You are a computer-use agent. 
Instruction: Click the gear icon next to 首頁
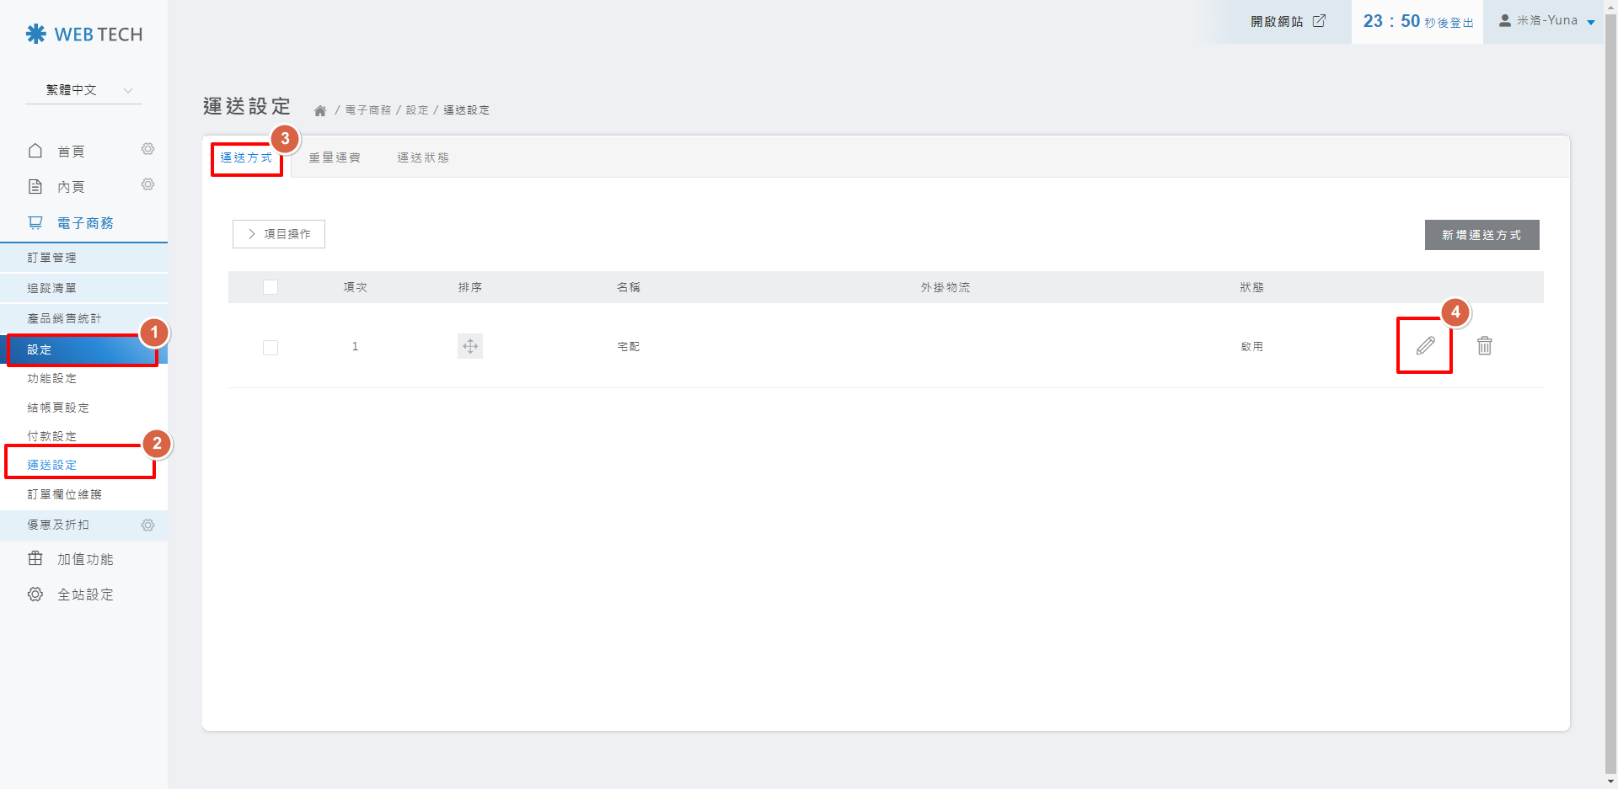pos(147,149)
